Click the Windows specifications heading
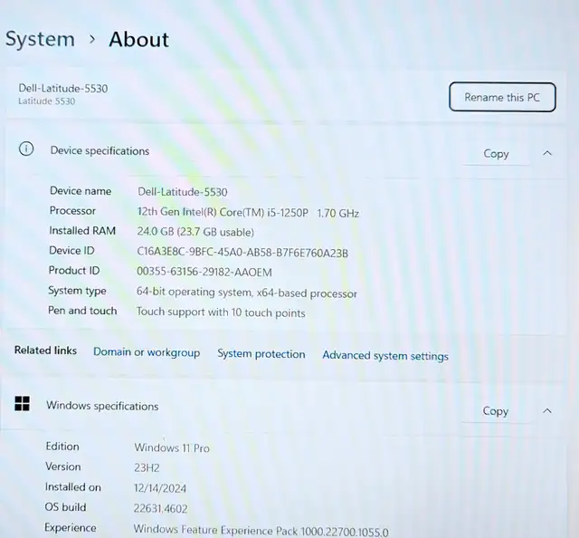This screenshot has width=579, height=538. [x=102, y=406]
